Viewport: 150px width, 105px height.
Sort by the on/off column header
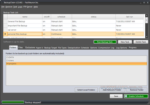[x=47, y=17]
